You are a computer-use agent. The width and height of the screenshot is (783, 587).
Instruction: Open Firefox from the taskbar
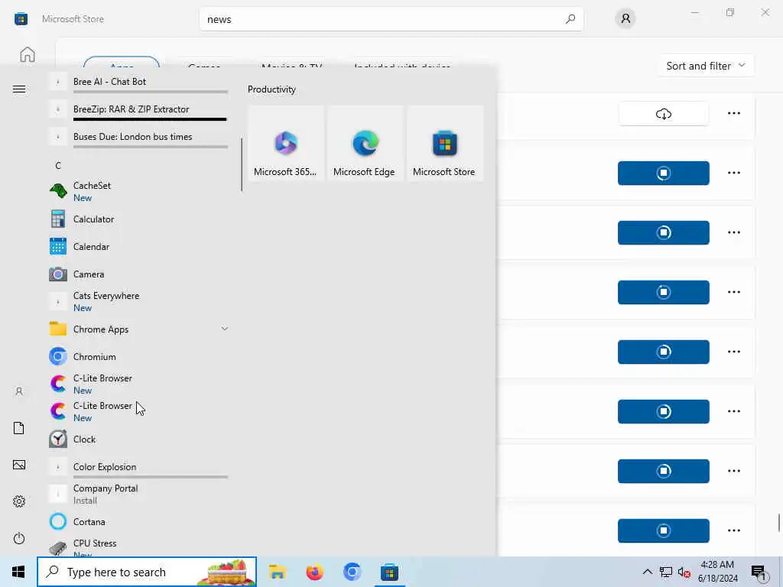pos(314,572)
